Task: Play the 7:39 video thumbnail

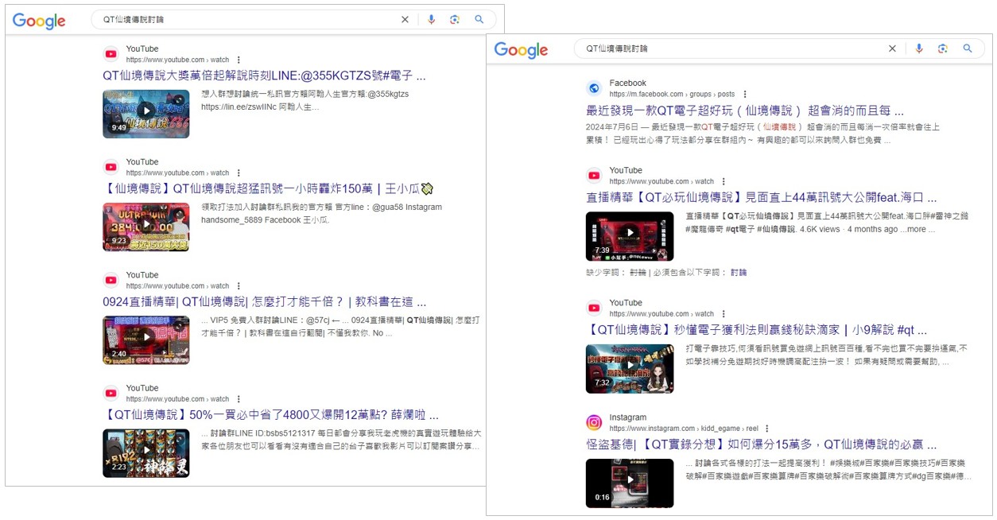Action: (x=630, y=235)
